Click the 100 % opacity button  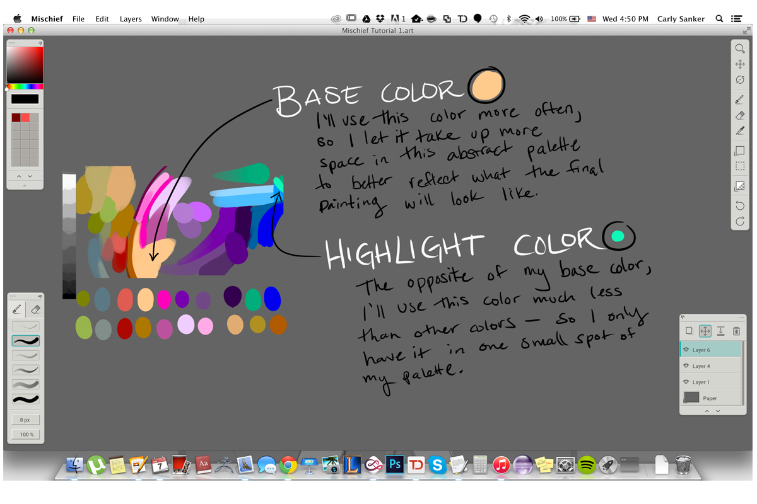(x=25, y=434)
